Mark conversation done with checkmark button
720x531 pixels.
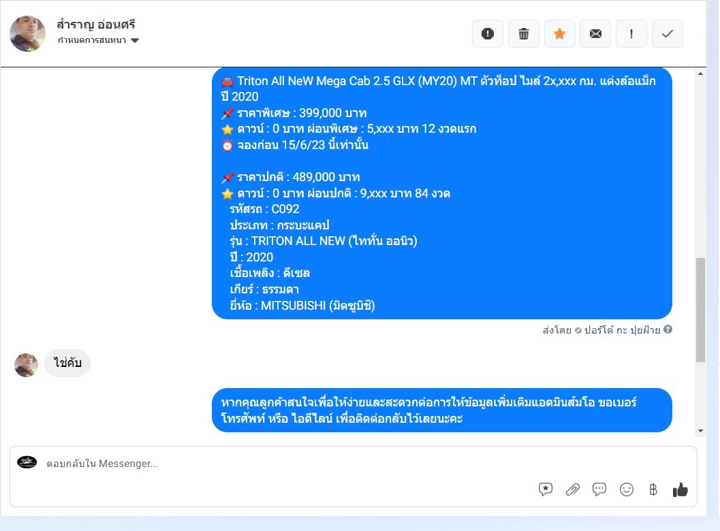pyautogui.click(x=667, y=33)
